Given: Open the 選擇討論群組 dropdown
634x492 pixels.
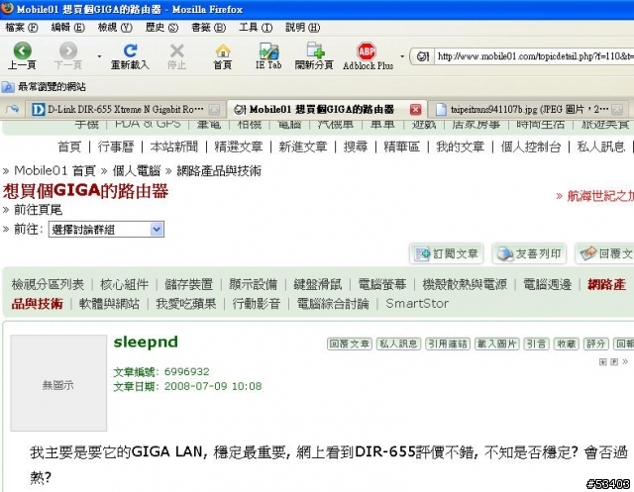Looking at the screenshot, I should coord(106,230).
